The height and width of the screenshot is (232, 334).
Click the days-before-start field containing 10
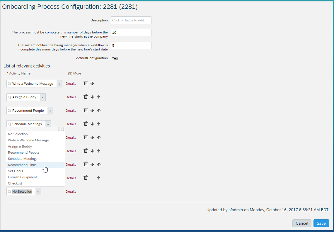tap(131, 33)
